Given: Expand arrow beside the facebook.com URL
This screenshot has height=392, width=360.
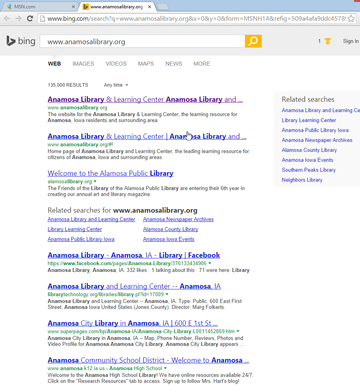Looking at the screenshot, I should [210, 263].
